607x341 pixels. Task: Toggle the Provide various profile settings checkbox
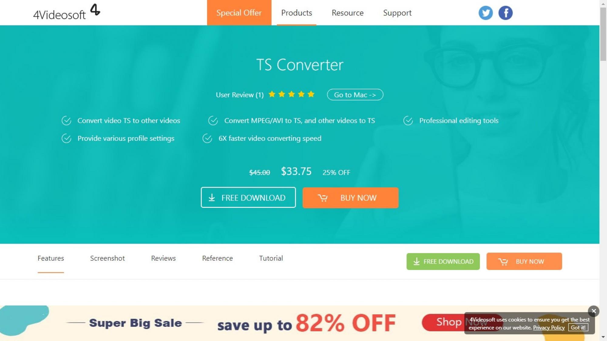point(67,138)
